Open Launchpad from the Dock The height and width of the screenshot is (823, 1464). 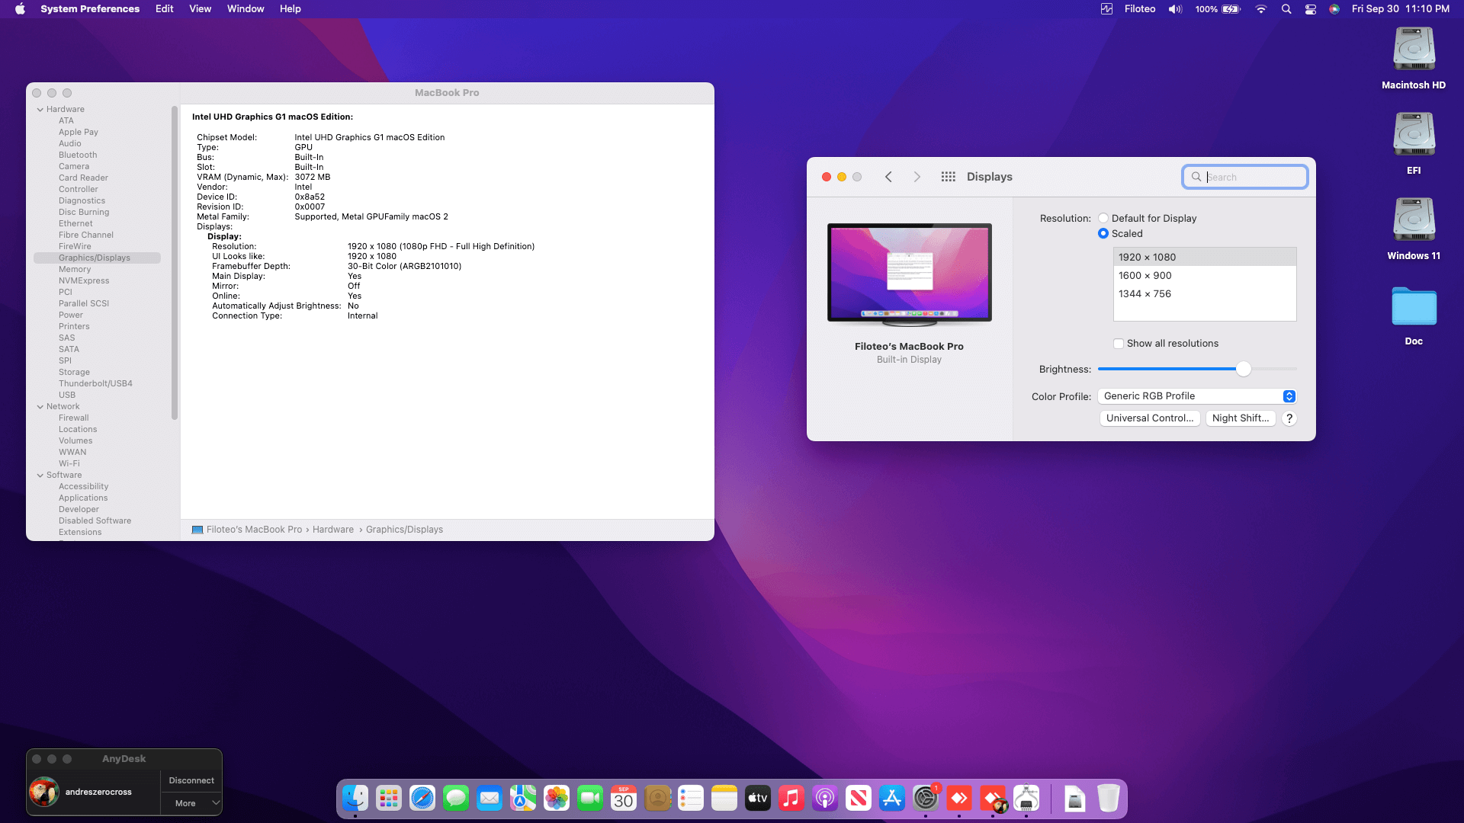tap(389, 798)
